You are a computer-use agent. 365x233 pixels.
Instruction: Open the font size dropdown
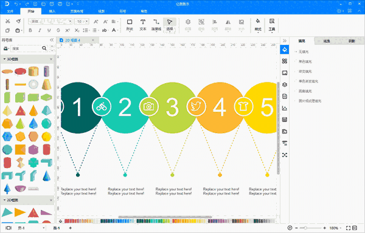pos(82,22)
